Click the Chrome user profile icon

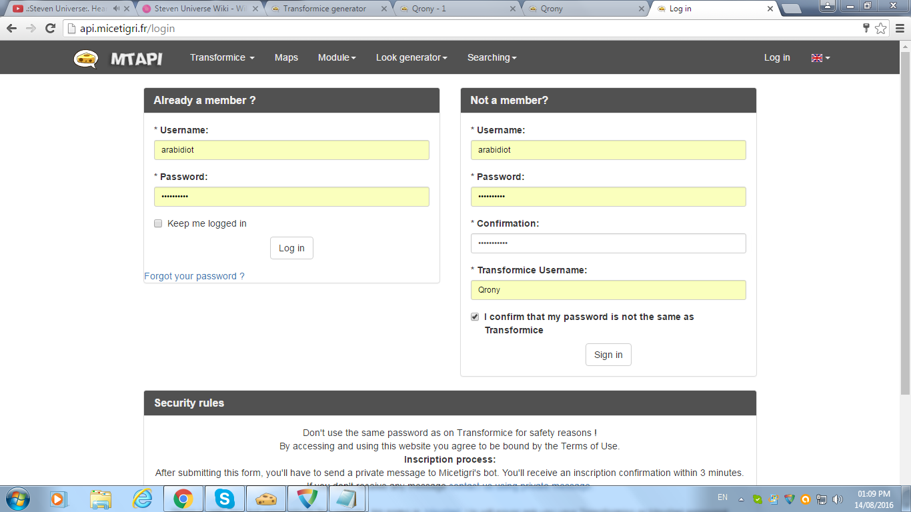827,6
